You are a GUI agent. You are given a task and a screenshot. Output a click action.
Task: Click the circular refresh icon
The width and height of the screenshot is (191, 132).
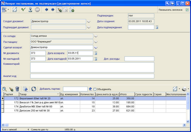click(x=34, y=89)
